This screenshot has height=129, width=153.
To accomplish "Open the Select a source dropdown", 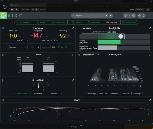I will click(91, 55).
